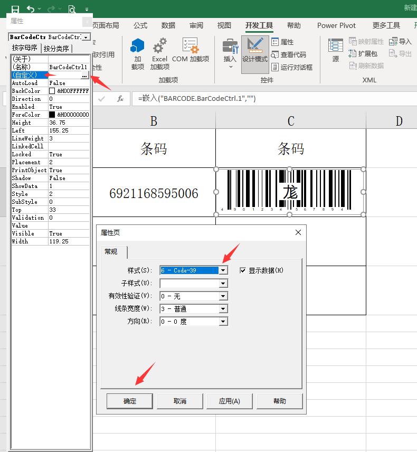Select the Validation property row

[50, 218]
